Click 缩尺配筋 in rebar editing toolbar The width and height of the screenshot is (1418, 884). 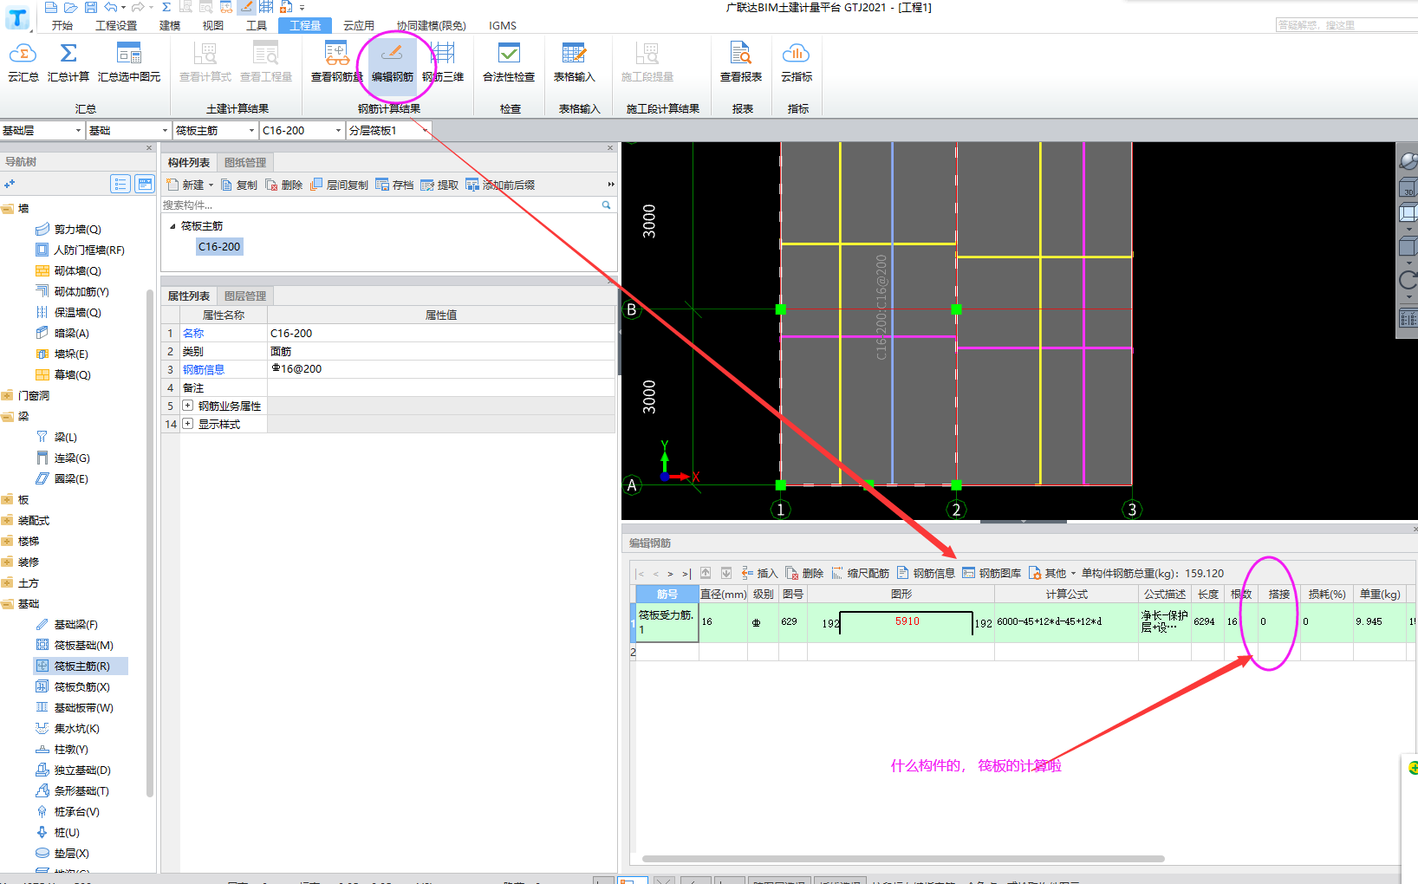pos(860,573)
